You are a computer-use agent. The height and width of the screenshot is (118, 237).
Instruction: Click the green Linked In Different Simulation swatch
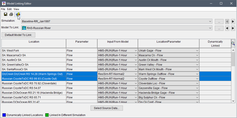point(47,115)
